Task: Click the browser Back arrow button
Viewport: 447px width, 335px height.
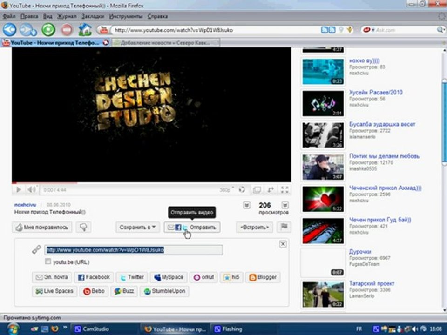Action: (10, 29)
